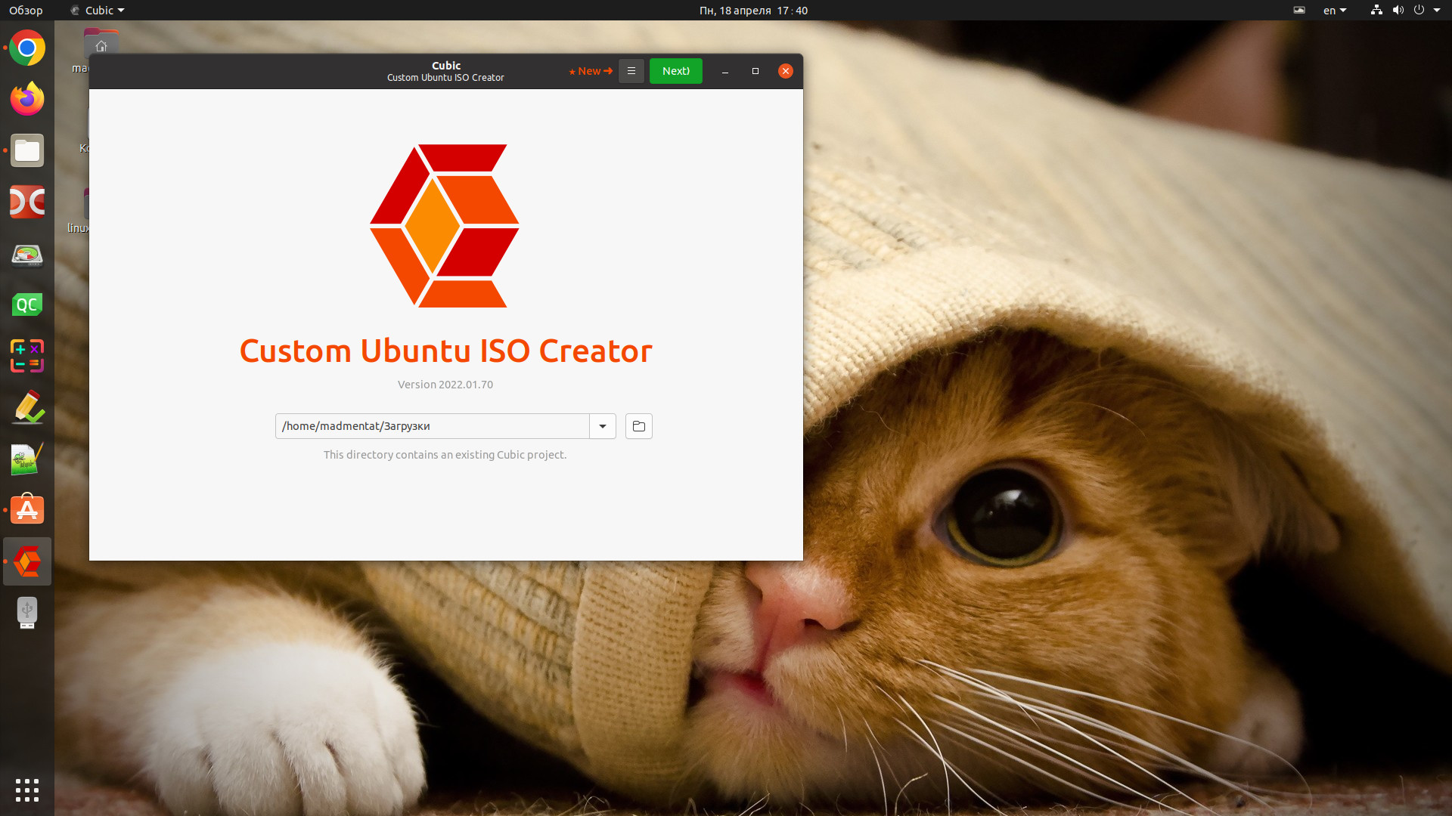Maximize the Cubic window

click(x=755, y=71)
